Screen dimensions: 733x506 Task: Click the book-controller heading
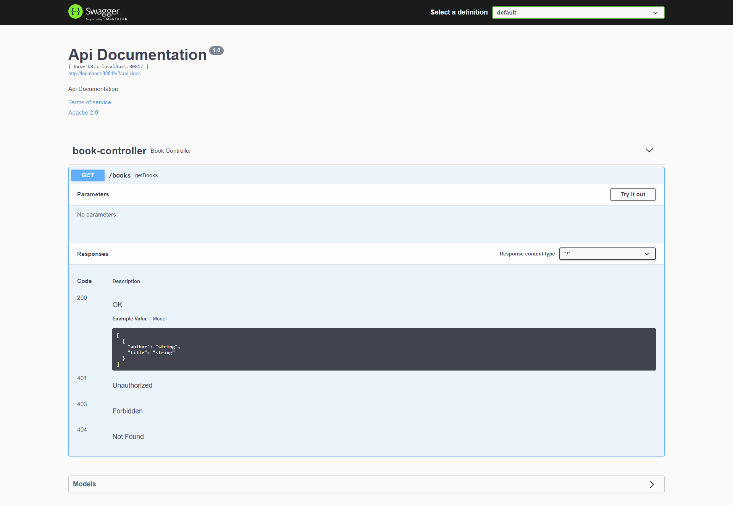tap(109, 151)
